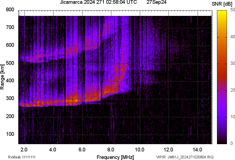Click the second-hop echo trace near 520 km
This screenshot has height=160, width=235.
point(37,58)
